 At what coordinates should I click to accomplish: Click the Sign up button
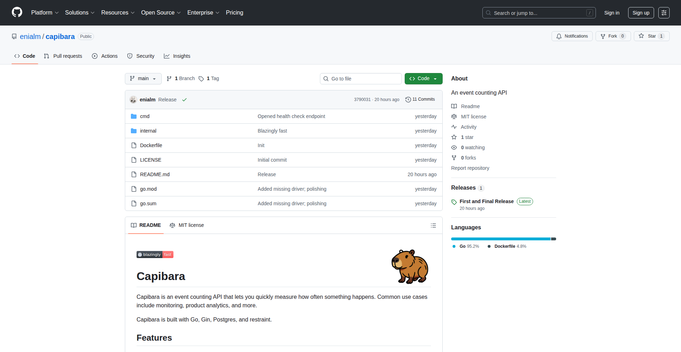[x=641, y=12]
